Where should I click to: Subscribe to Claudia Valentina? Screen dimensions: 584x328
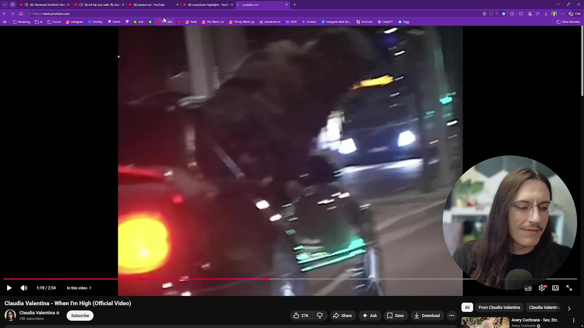click(80, 316)
